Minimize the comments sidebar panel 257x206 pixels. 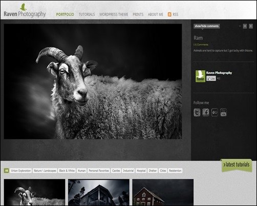[x=245, y=26]
